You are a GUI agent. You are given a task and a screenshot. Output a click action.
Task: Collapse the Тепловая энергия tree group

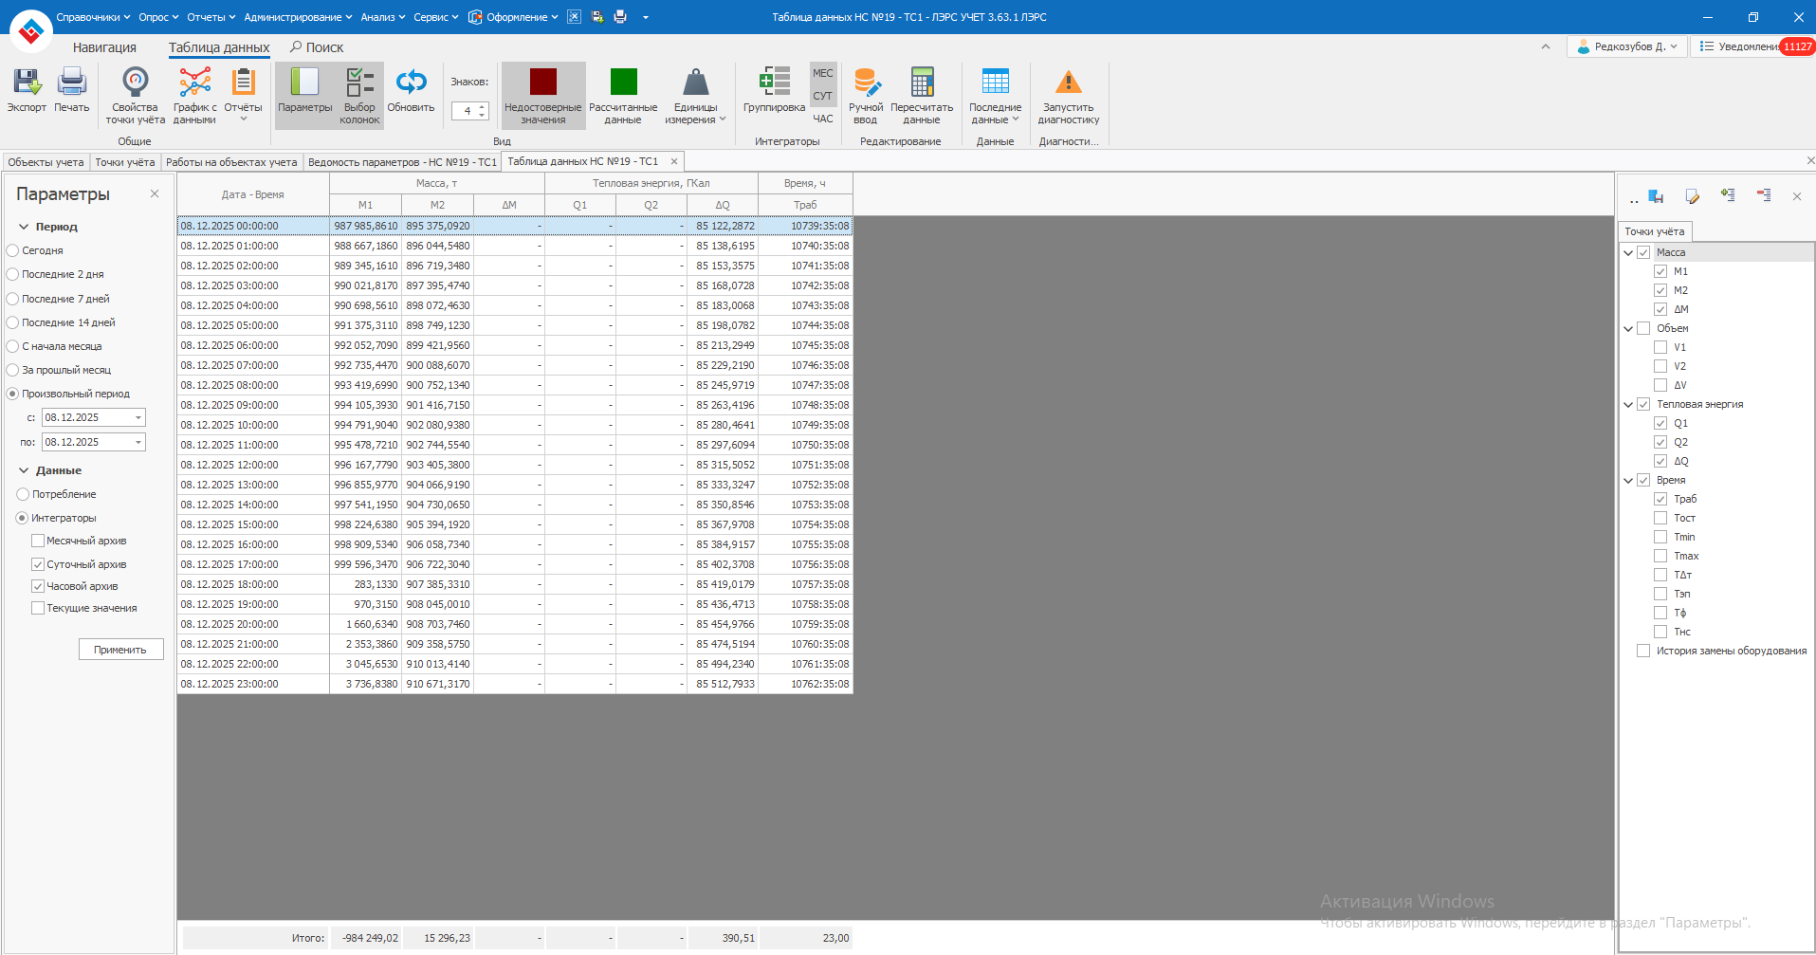click(1628, 404)
